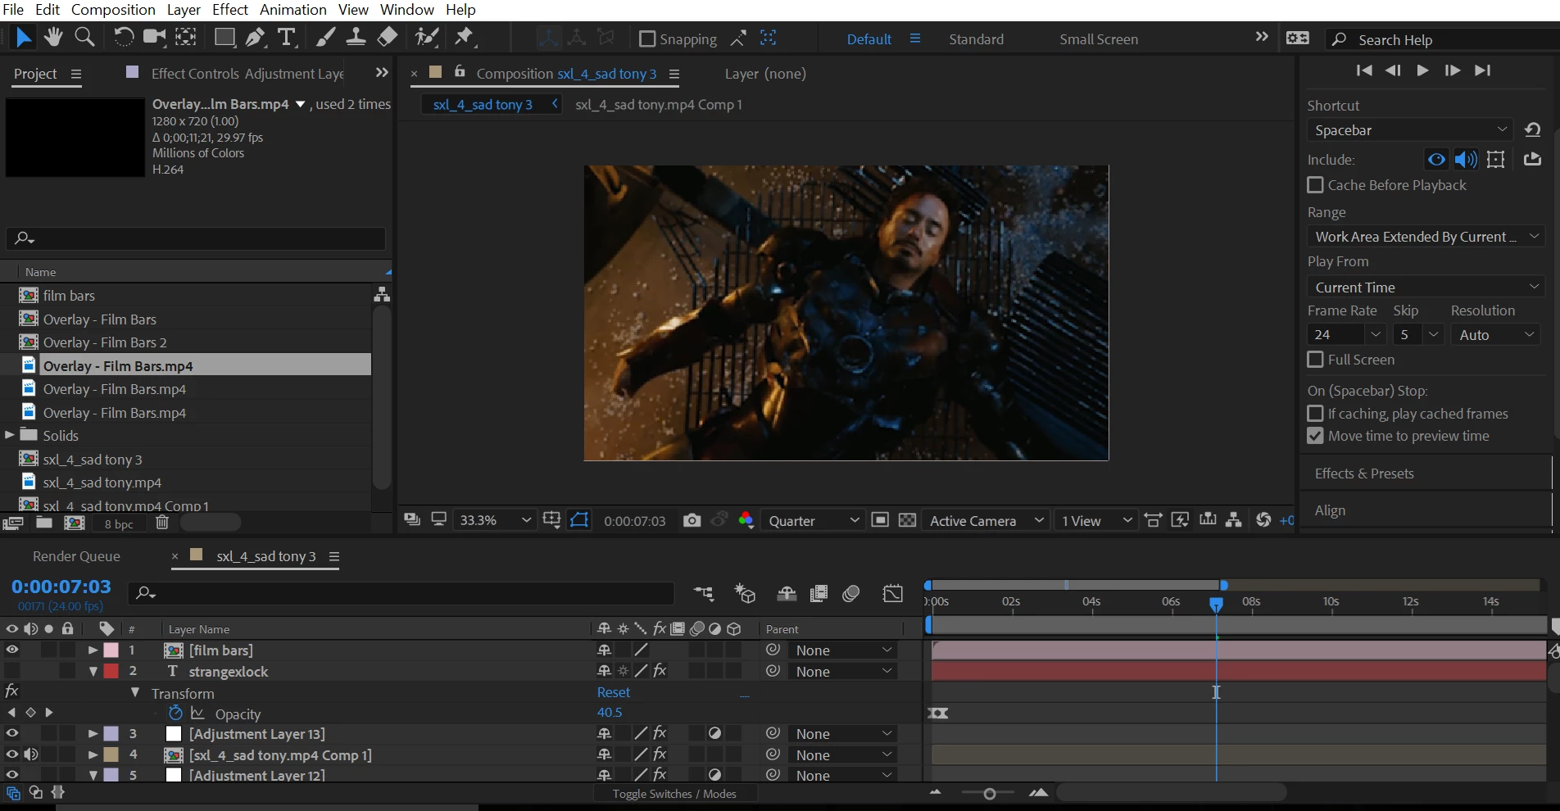
Task: Click the timeline zoom slider
Action: pos(989,793)
